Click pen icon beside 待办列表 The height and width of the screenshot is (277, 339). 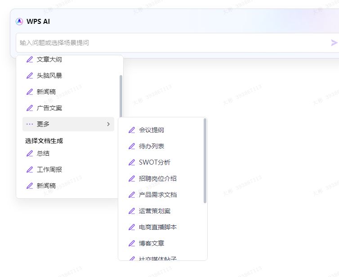132,146
